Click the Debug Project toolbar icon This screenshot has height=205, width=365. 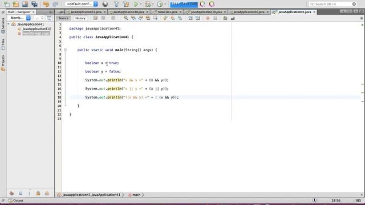(x=148, y=4)
